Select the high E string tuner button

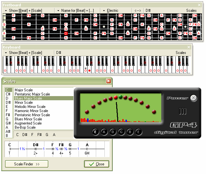point(139,132)
